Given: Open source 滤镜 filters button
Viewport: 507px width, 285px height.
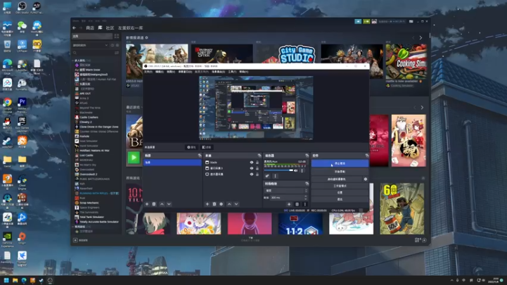Looking at the screenshot, I should pyautogui.click(x=207, y=148).
